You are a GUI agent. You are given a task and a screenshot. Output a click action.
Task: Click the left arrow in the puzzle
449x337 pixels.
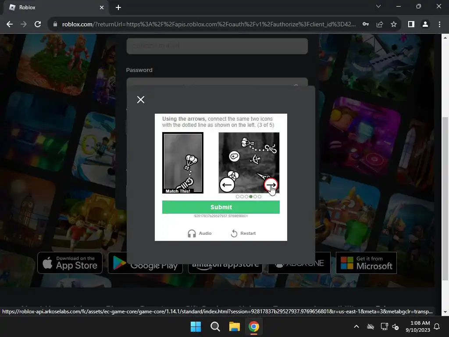[x=227, y=185]
